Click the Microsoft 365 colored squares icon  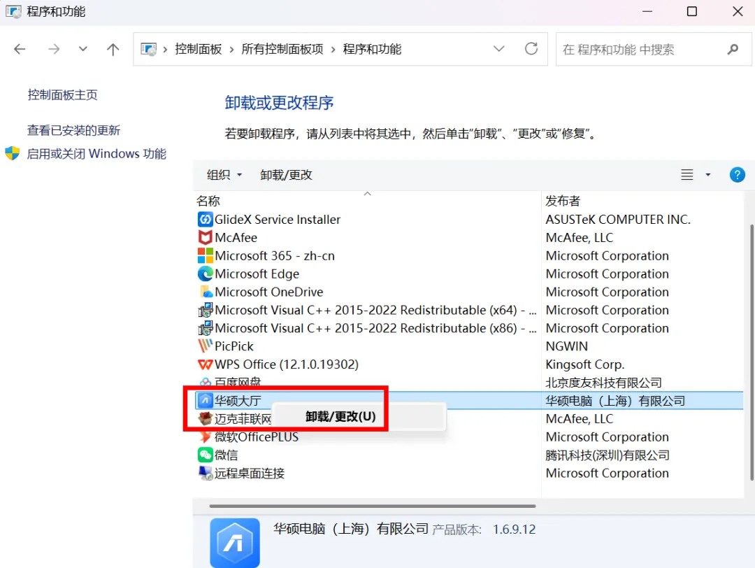205,256
